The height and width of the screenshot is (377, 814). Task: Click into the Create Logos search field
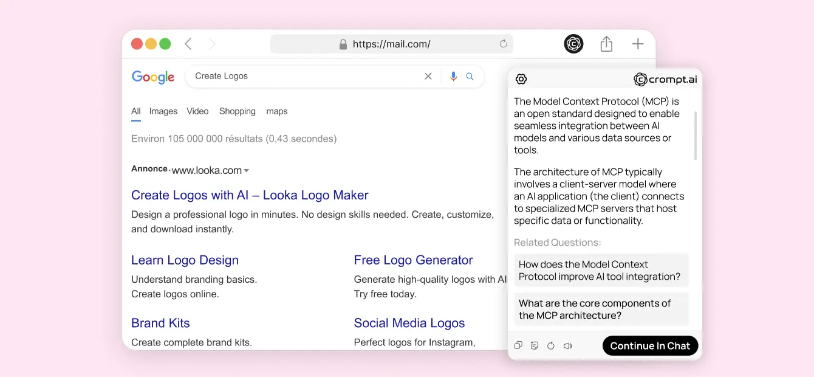(304, 77)
